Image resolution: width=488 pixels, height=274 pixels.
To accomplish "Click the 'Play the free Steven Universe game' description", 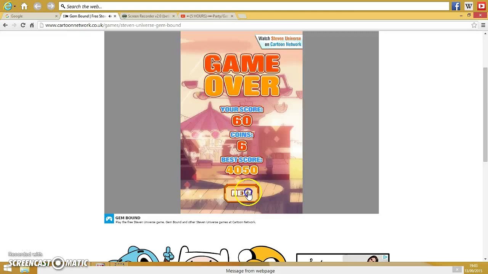I will pos(185,222).
